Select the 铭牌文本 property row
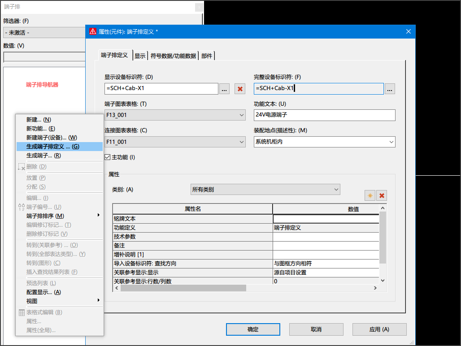 [193, 219]
